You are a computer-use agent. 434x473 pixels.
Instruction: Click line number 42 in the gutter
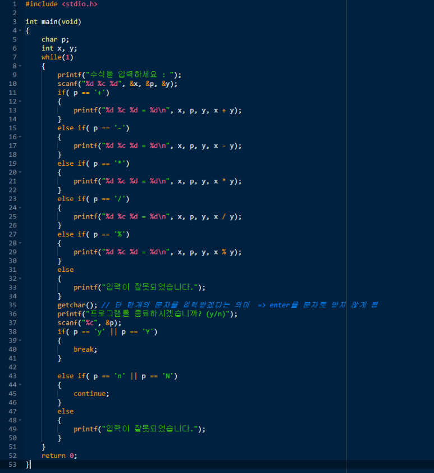13,367
